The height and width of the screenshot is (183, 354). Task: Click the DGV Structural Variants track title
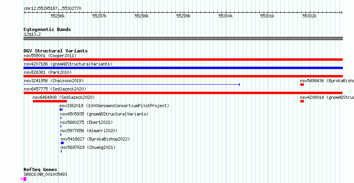pyautogui.click(x=56, y=51)
